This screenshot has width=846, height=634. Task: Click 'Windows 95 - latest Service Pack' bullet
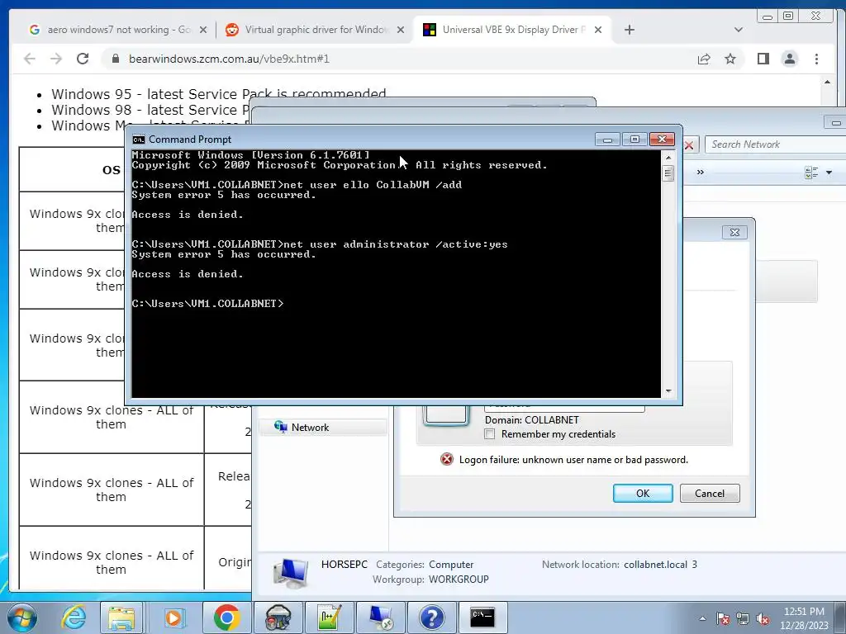(x=218, y=94)
